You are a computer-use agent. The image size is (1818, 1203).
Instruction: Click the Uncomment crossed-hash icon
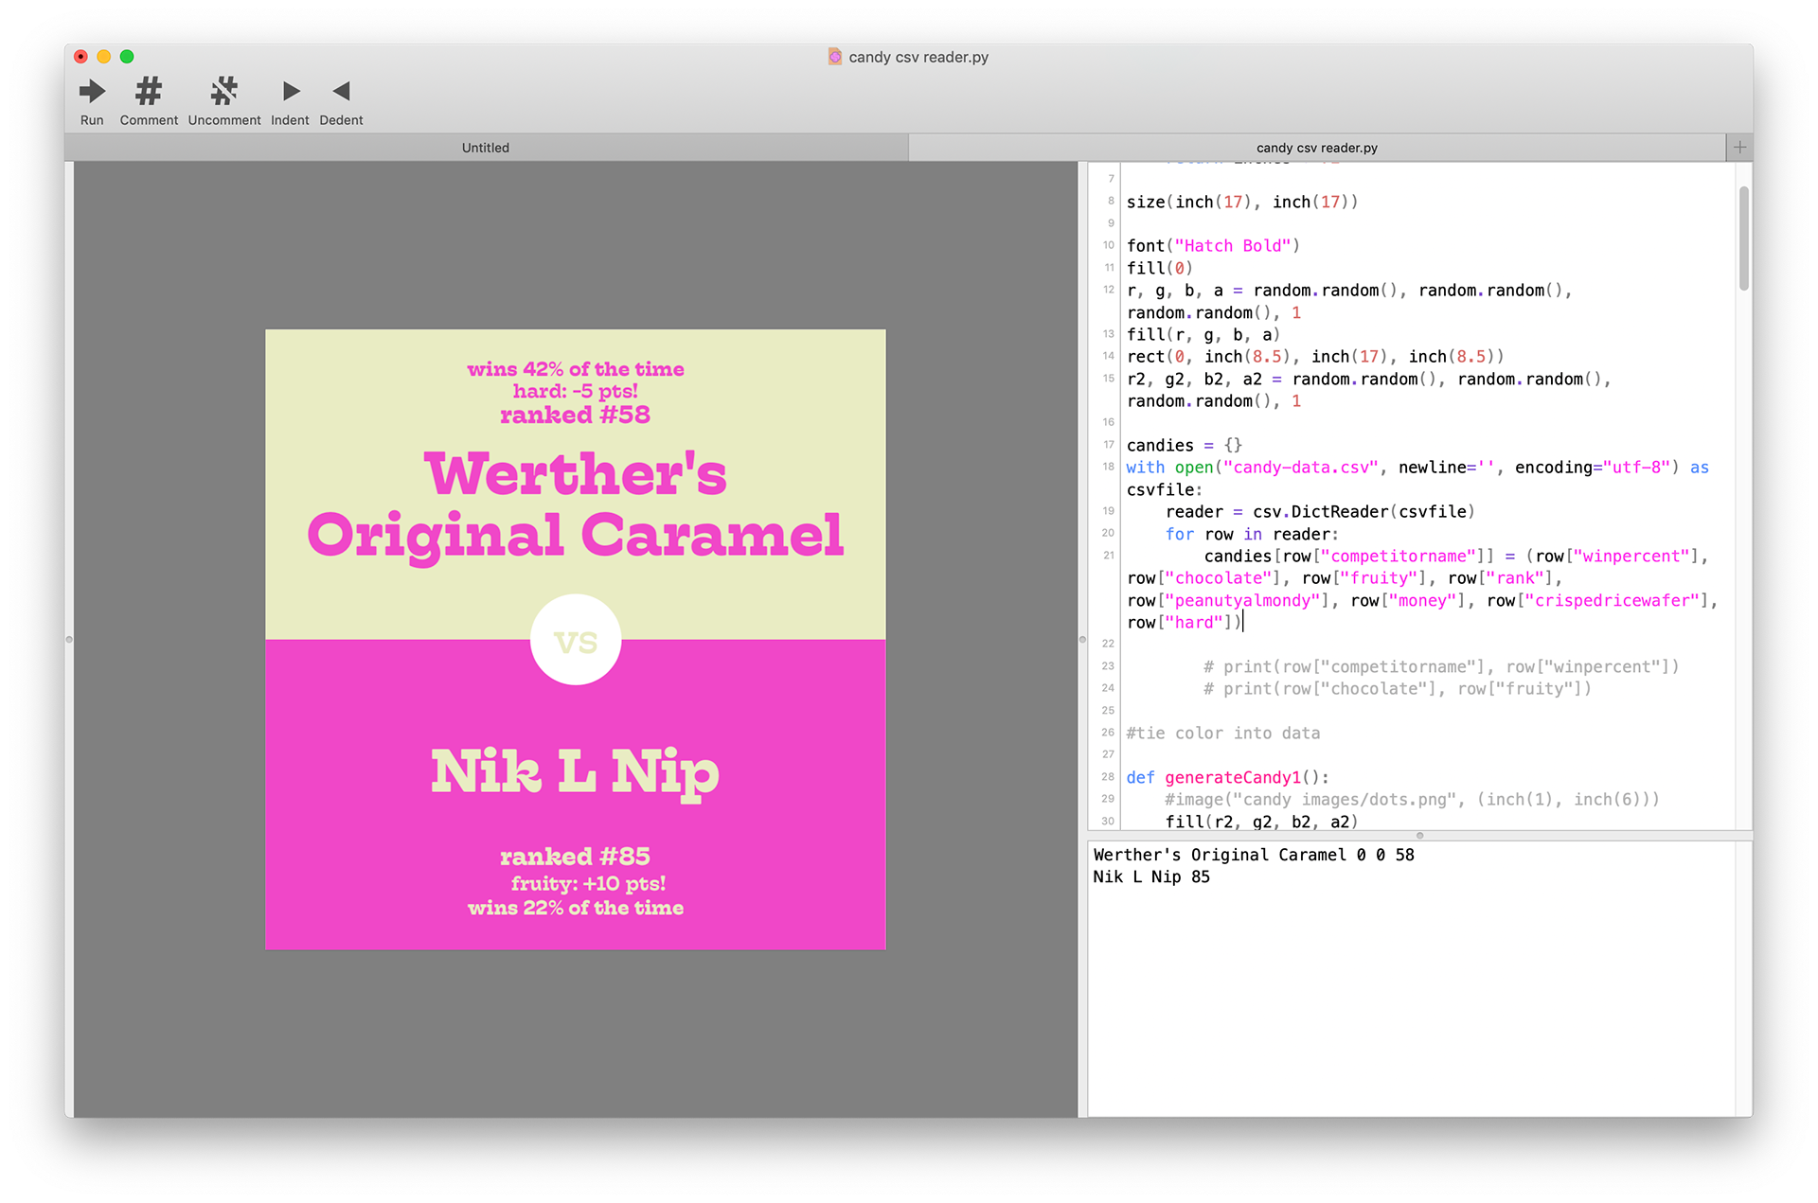pyautogui.click(x=224, y=92)
